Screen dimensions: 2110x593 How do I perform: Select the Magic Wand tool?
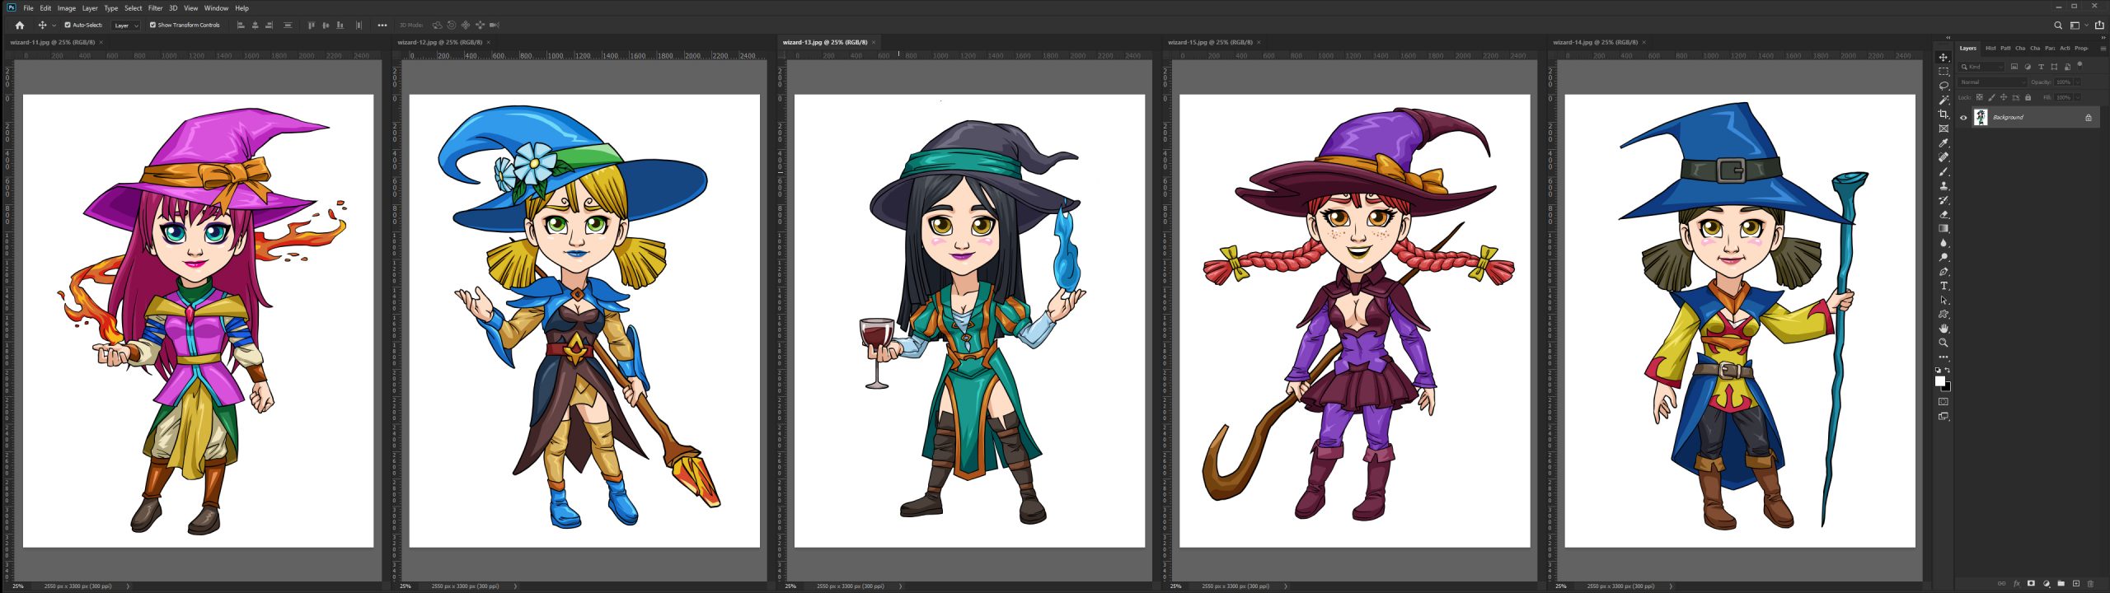[1944, 100]
